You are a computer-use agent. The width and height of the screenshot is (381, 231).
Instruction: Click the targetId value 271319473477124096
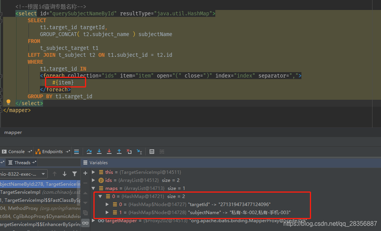(245, 205)
